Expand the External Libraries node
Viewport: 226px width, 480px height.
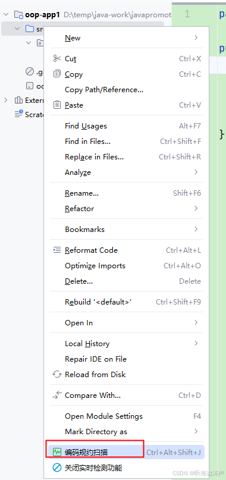[6, 100]
